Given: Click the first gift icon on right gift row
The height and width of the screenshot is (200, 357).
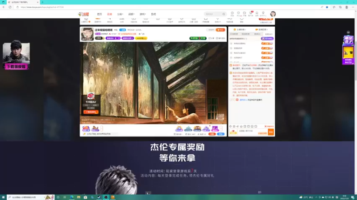Looking at the screenshot, I should coord(179,129).
